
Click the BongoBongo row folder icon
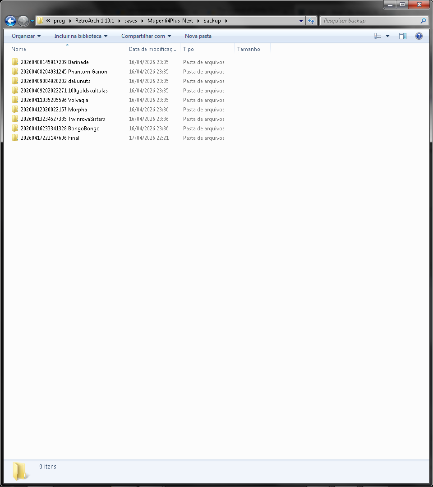[15, 128]
